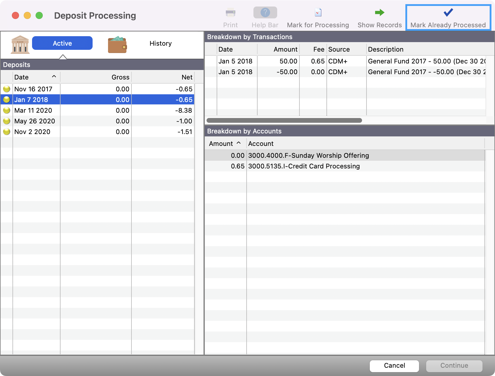Click the bank icon beside Active
Screen dimensions: 495x376
click(x=20, y=44)
